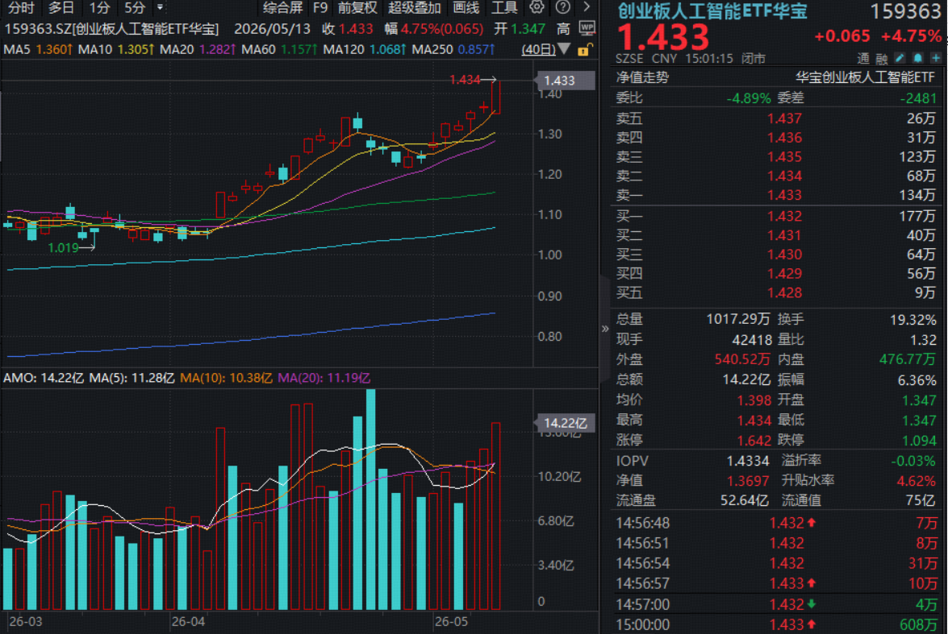Click the 26-05 date marker on timeline
The height and width of the screenshot is (634, 948).
451,621
